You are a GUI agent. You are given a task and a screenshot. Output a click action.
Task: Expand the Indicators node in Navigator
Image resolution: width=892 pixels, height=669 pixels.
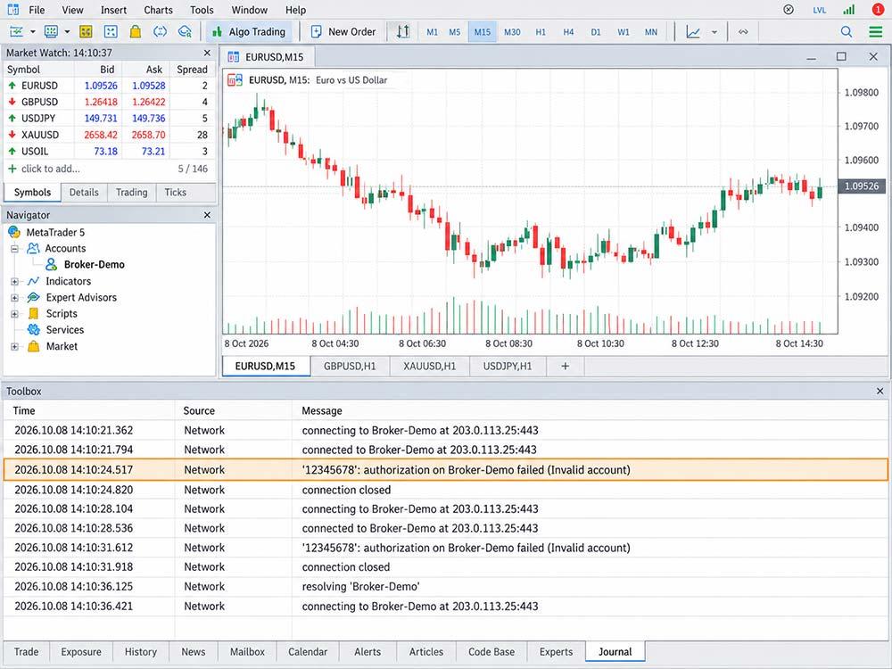[15, 282]
